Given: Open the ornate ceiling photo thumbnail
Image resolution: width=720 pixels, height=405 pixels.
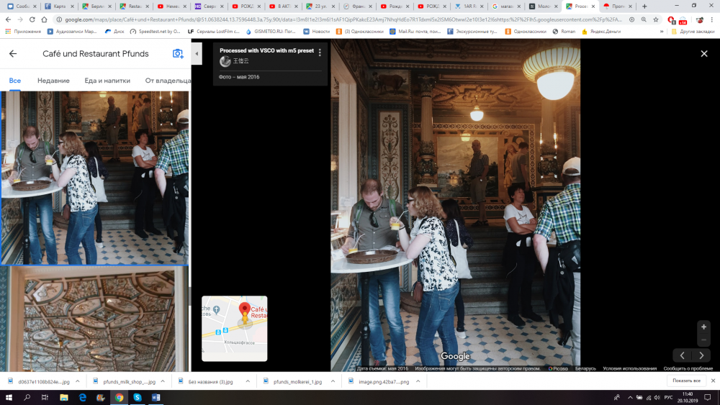Looking at the screenshot, I should [x=94, y=318].
